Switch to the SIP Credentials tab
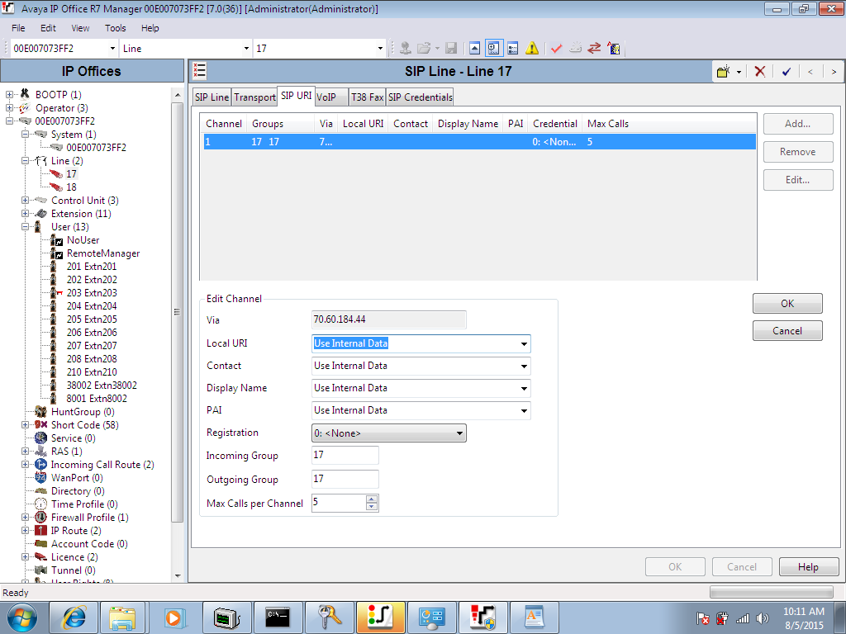 tap(421, 97)
